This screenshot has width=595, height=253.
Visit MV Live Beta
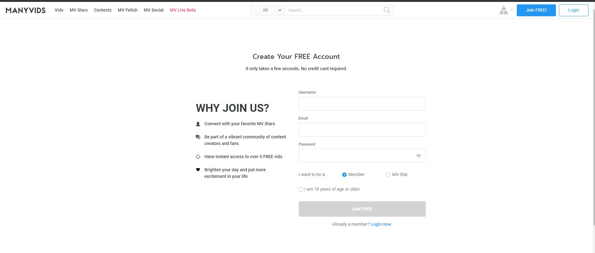tap(183, 10)
